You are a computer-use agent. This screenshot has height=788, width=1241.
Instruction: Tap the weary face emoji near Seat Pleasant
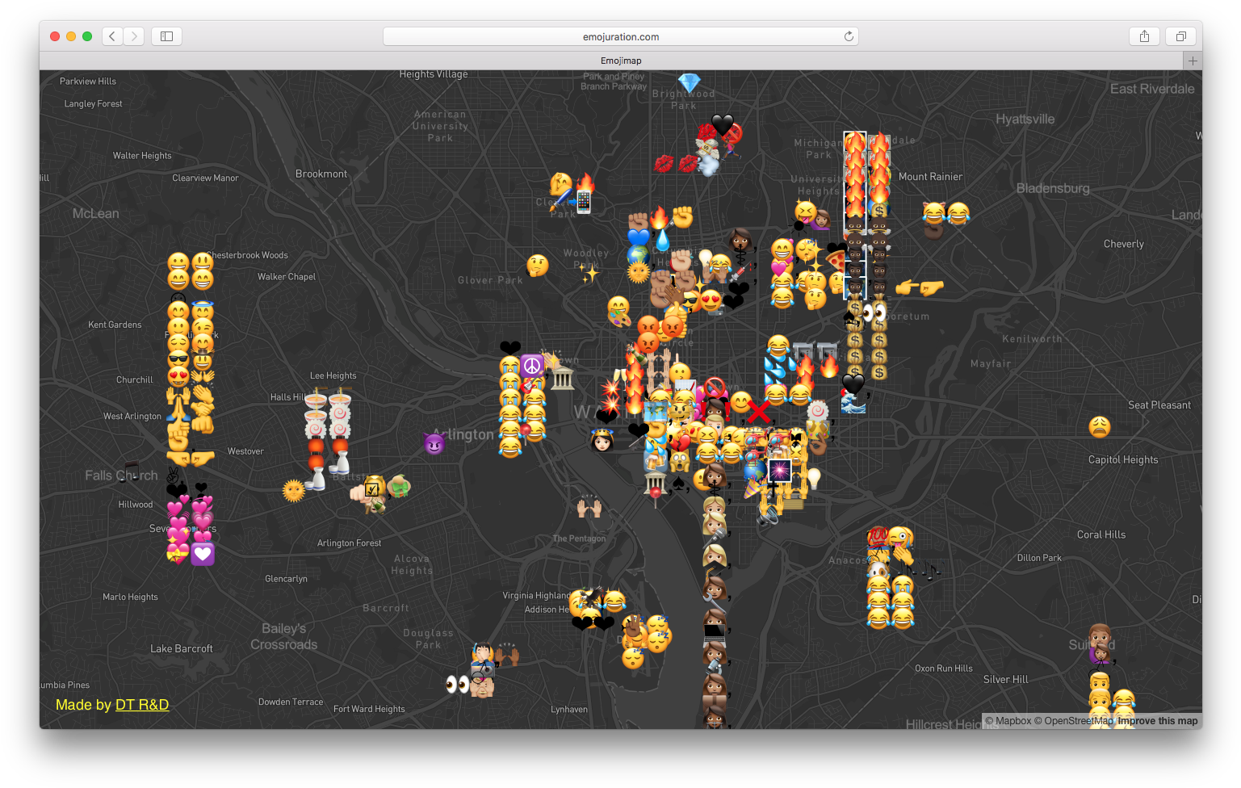(x=1099, y=426)
